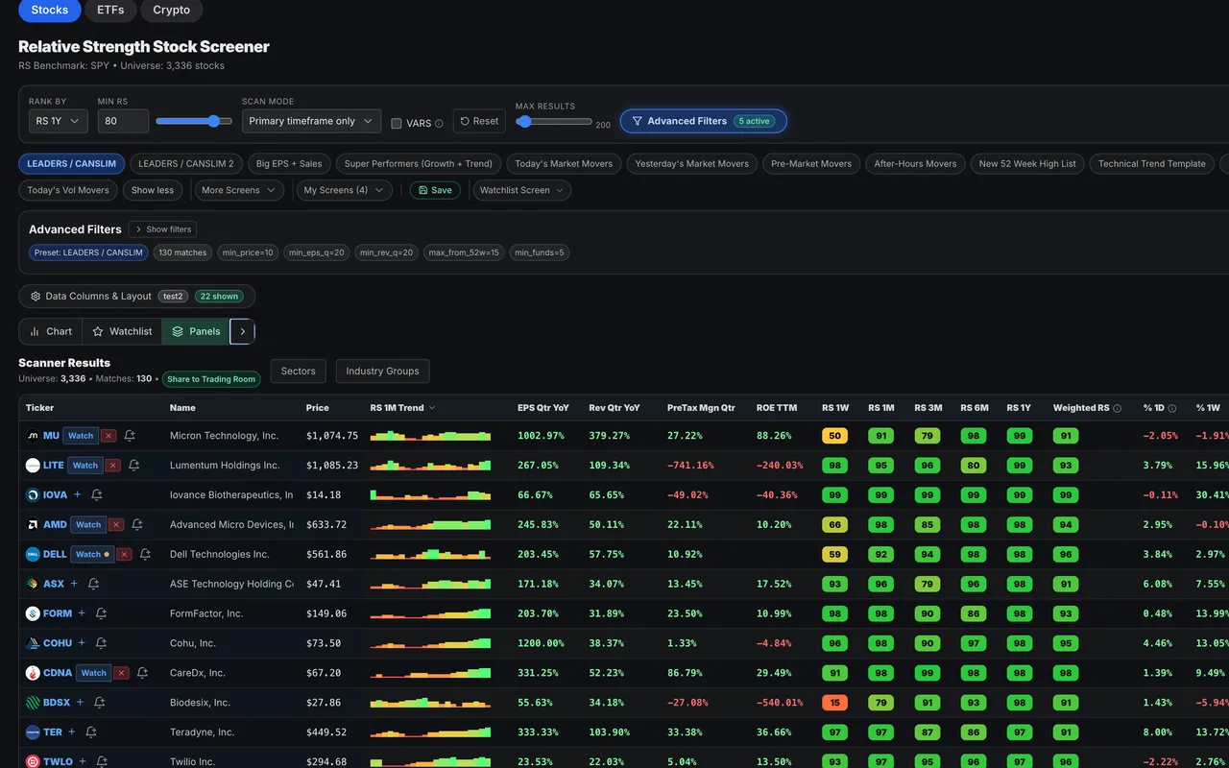1229x768 pixels.
Task: Add TER using plus icon
Action: 72,732
